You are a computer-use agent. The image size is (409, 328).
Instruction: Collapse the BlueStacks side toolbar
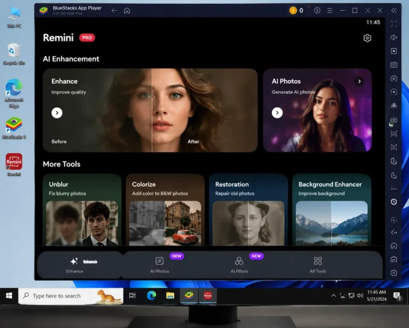tap(394, 11)
